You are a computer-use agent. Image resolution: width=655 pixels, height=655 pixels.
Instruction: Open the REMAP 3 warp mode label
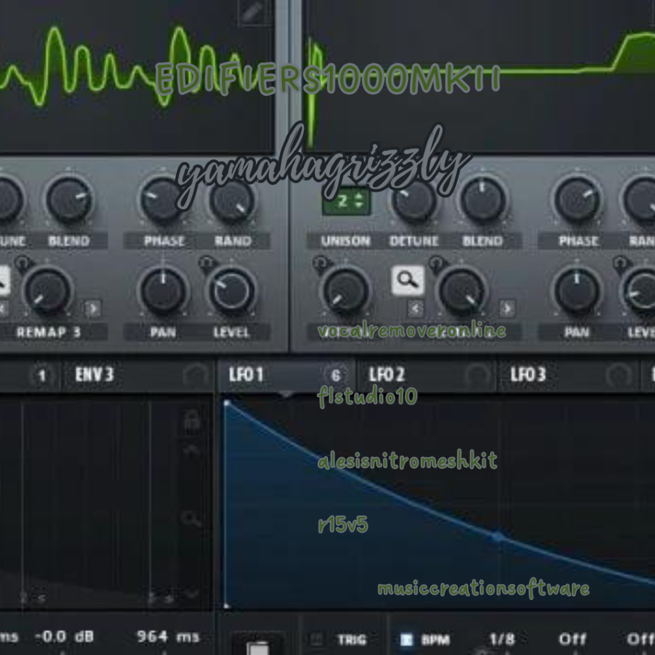pyautogui.click(x=49, y=332)
